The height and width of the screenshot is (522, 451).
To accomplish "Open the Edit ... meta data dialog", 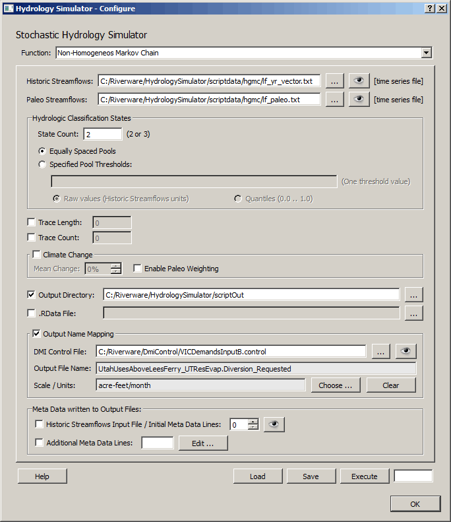I will 203,443.
